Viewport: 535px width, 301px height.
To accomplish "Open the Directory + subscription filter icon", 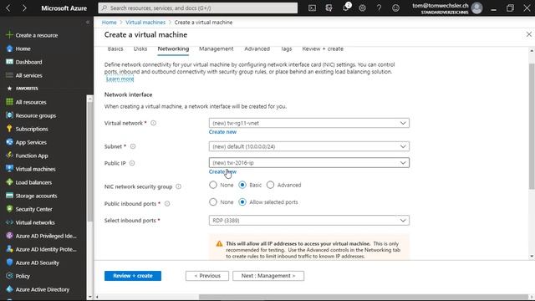I will (329, 8).
